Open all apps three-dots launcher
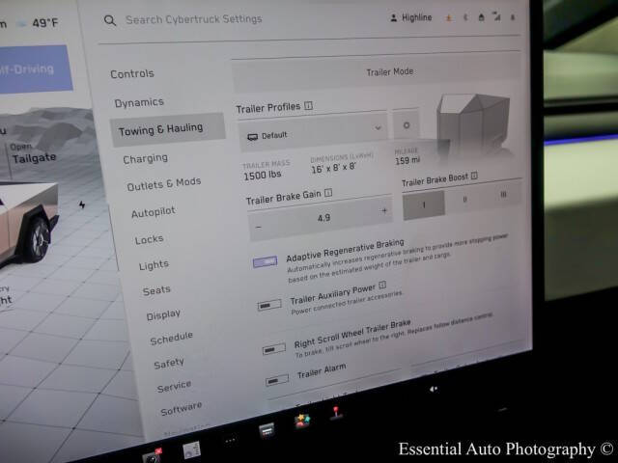Viewport: 618px width, 463px height. (230, 439)
